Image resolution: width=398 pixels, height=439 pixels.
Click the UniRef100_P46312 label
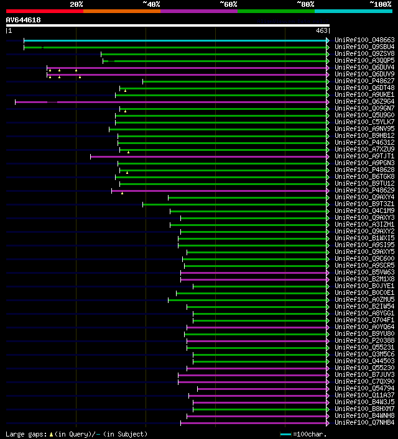(x=364, y=143)
